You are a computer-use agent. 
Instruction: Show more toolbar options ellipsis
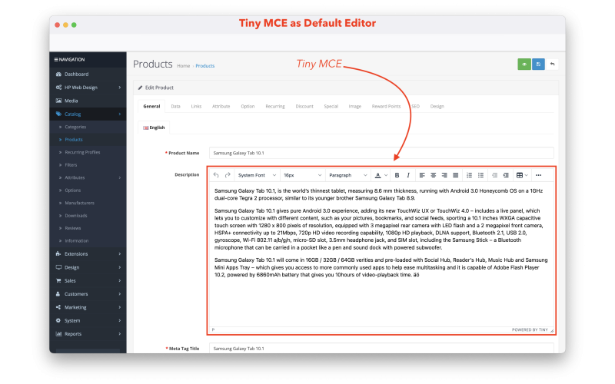(x=539, y=175)
